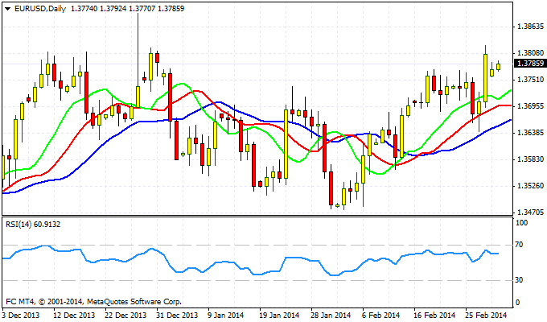Click the high price value 1.37924 in header
The image size is (547, 322).
(x=113, y=9)
